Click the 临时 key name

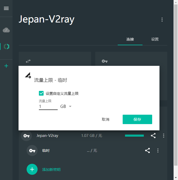46,150
